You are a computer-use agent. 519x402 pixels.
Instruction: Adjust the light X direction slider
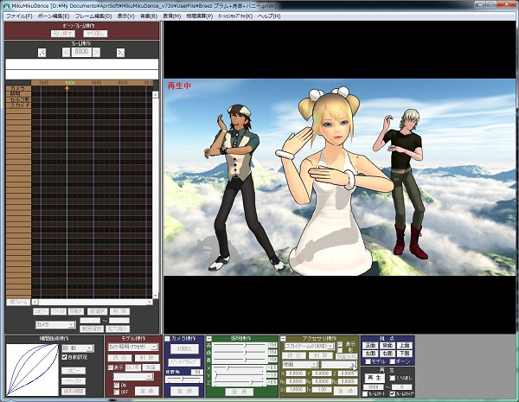(x=239, y=367)
